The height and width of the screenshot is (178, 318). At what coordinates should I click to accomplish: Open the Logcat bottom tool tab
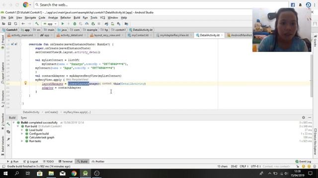[31, 162]
